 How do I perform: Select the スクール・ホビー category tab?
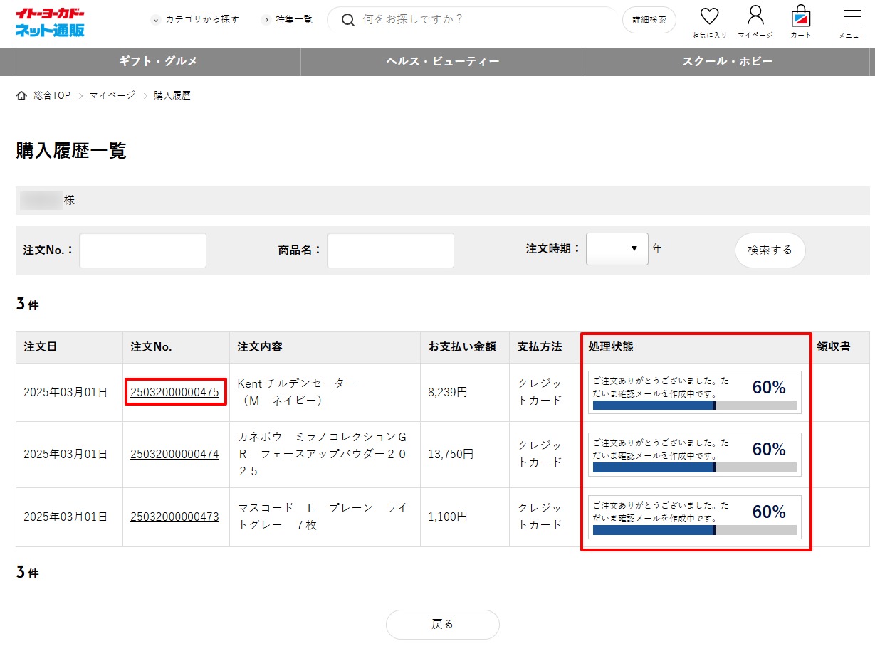pyautogui.click(x=727, y=62)
